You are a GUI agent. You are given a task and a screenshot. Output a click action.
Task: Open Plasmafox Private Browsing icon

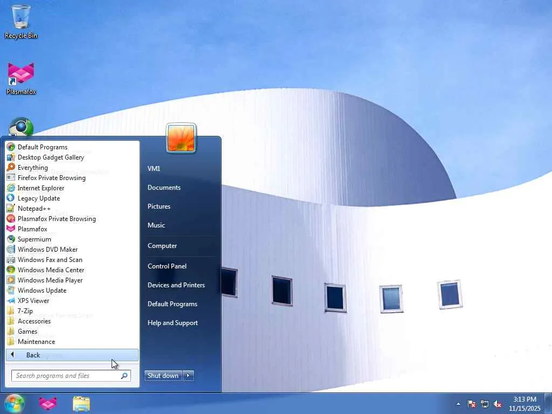[11, 218]
